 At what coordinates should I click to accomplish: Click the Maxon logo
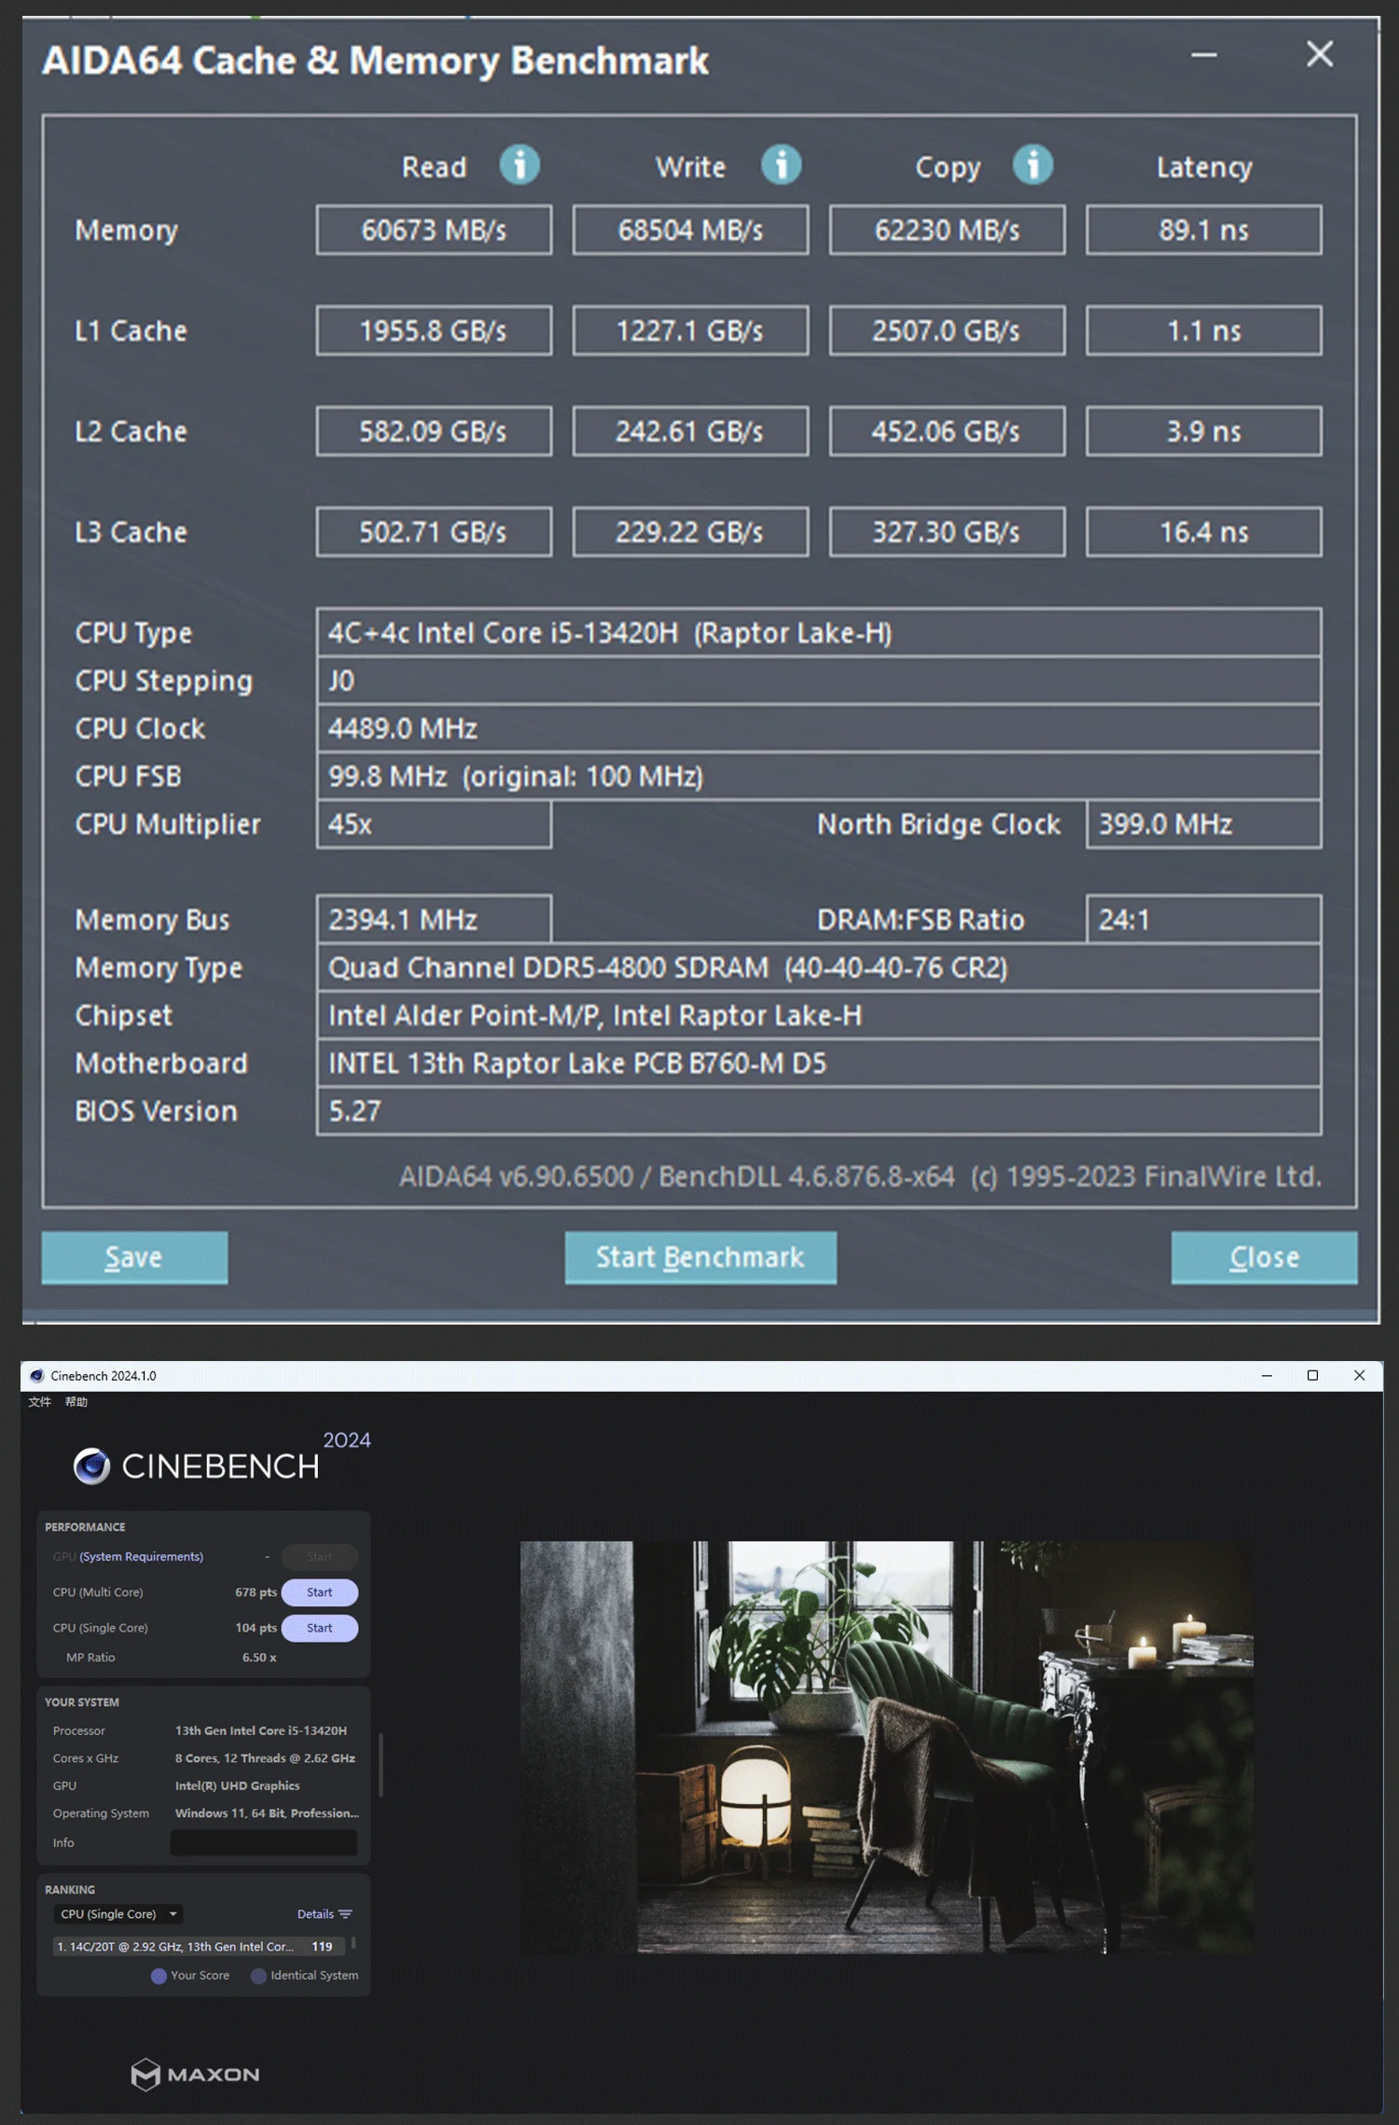point(195,2074)
